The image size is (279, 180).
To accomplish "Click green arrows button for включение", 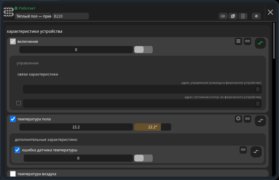I will click(x=260, y=43).
